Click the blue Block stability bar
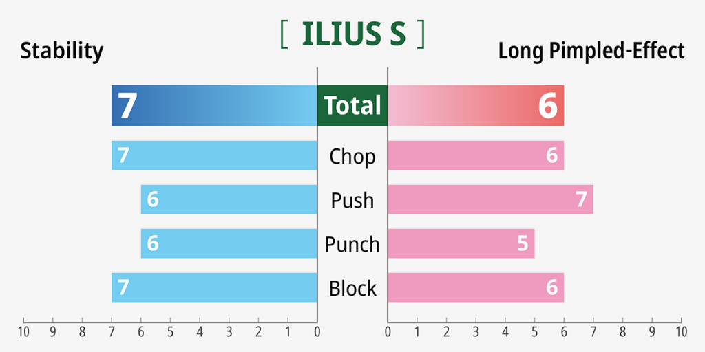 [x=214, y=288]
